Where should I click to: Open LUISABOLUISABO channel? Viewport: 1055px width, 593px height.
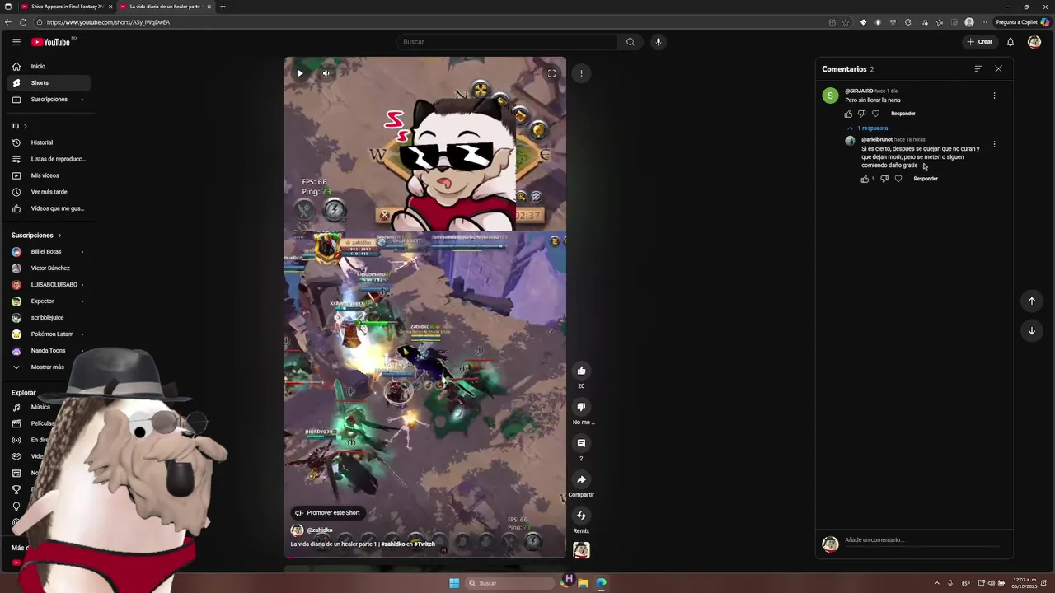54,285
